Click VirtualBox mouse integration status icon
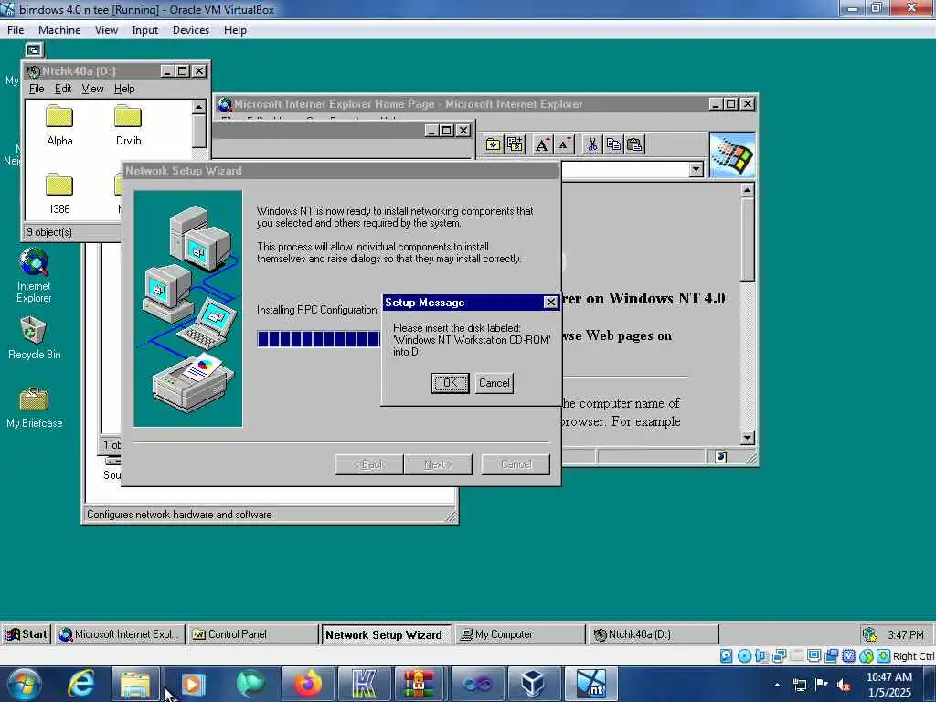 coord(867,656)
